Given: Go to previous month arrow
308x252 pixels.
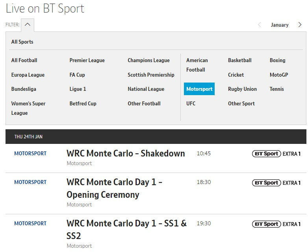Looking at the screenshot, I should (259, 25).
